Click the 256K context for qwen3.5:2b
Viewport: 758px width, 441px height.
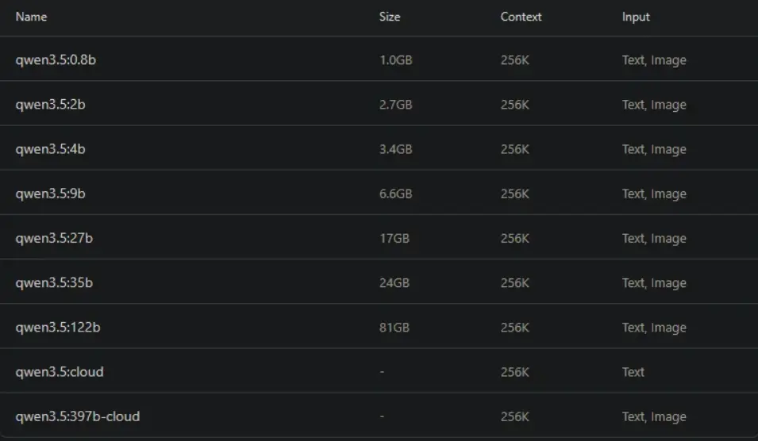pos(514,105)
